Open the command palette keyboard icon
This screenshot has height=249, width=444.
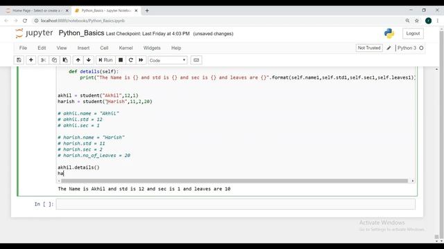pos(196,60)
